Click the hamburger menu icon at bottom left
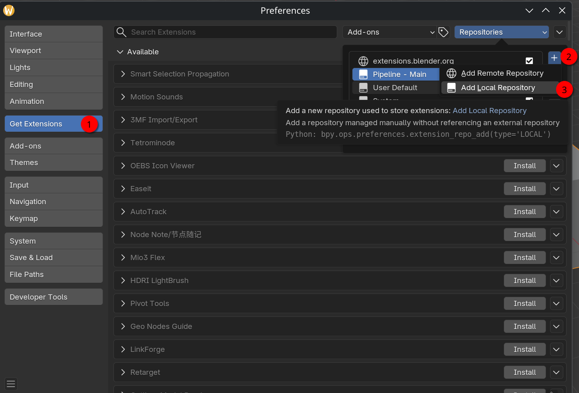Viewport: 579px width, 393px height. pyautogui.click(x=11, y=384)
